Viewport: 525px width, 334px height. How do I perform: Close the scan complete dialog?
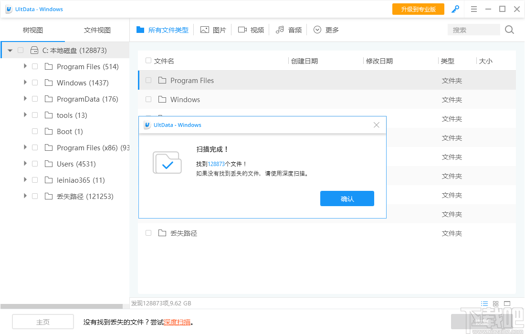[x=377, y=125]
